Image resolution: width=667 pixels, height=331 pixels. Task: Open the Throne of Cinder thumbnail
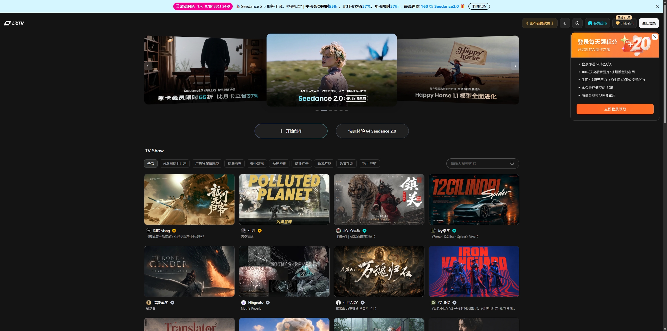189,271
